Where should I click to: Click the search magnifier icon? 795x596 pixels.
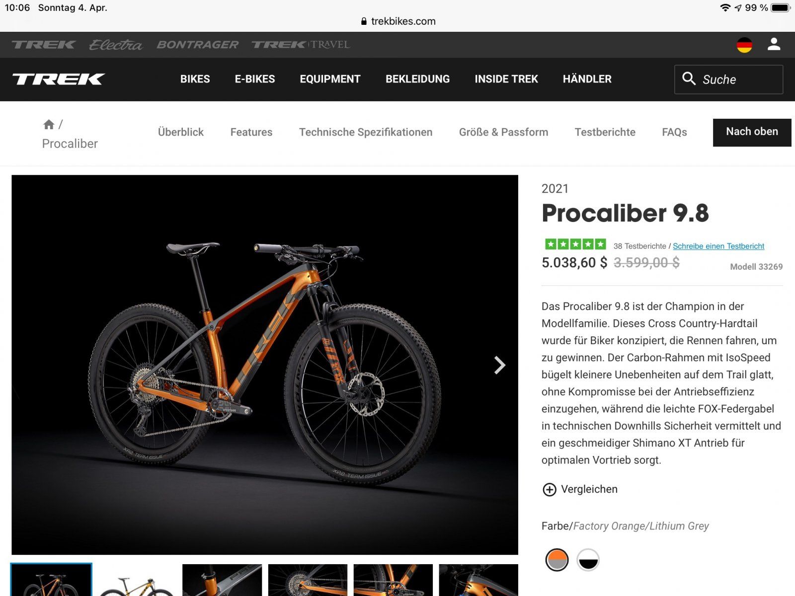[x=689, y=78]
